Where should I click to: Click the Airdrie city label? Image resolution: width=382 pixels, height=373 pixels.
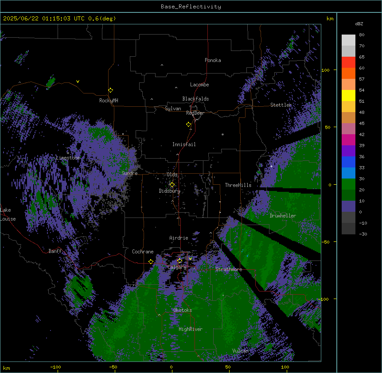point(179,238)
